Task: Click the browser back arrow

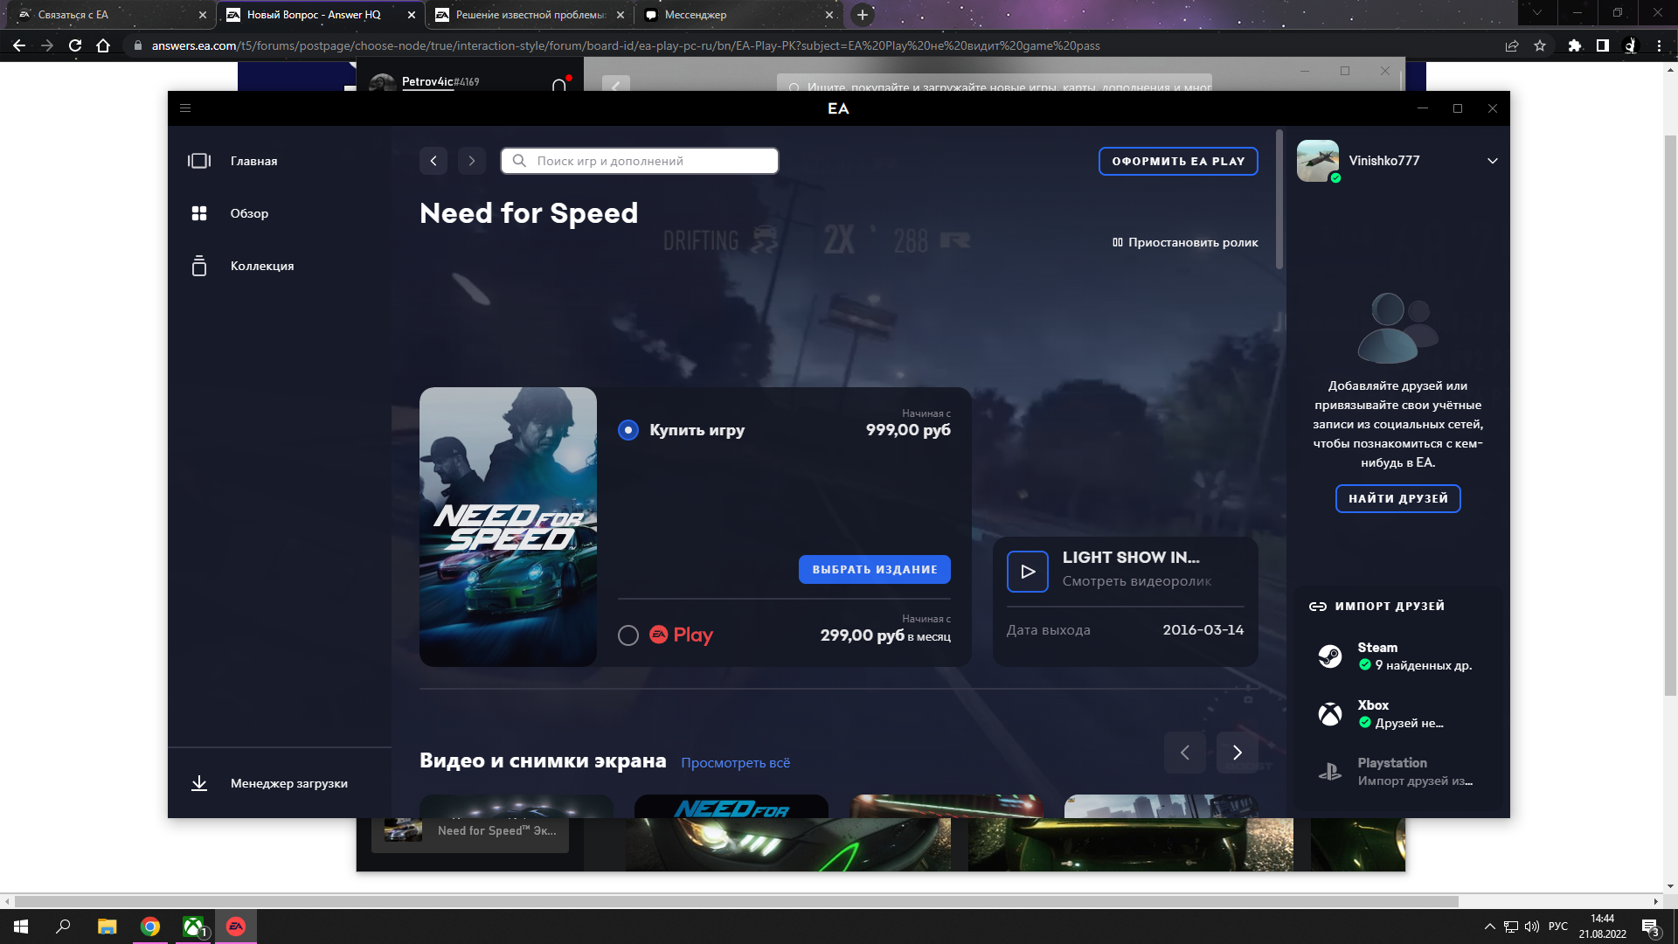Action: tap(19, 45)
